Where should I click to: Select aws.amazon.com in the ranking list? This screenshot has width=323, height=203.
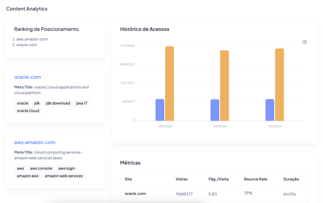[x=32, y=39]
